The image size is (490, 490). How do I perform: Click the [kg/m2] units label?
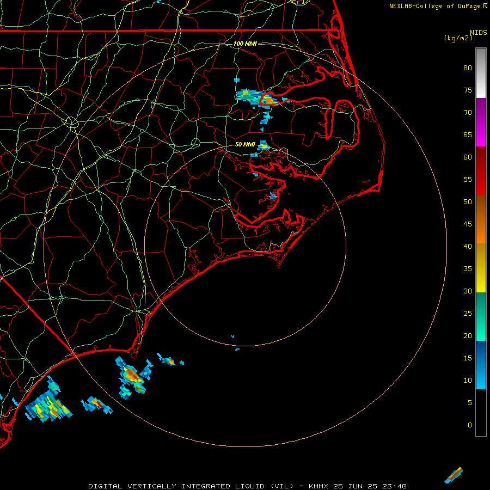tap(458, 38)
